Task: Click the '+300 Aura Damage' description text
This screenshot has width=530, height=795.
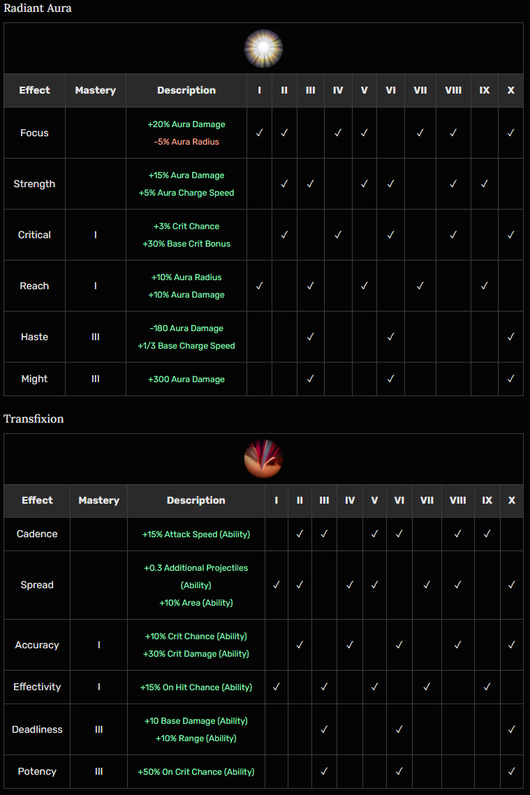Action: coord(186,379)
